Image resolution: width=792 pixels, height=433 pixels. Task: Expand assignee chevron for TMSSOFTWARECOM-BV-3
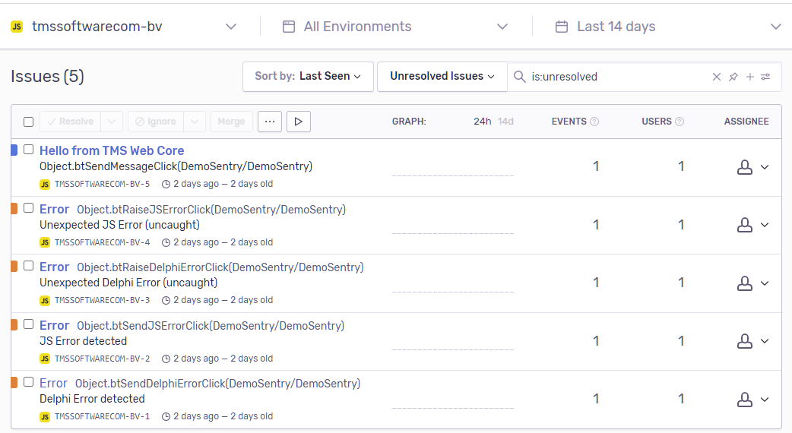[x=765, y=283]
